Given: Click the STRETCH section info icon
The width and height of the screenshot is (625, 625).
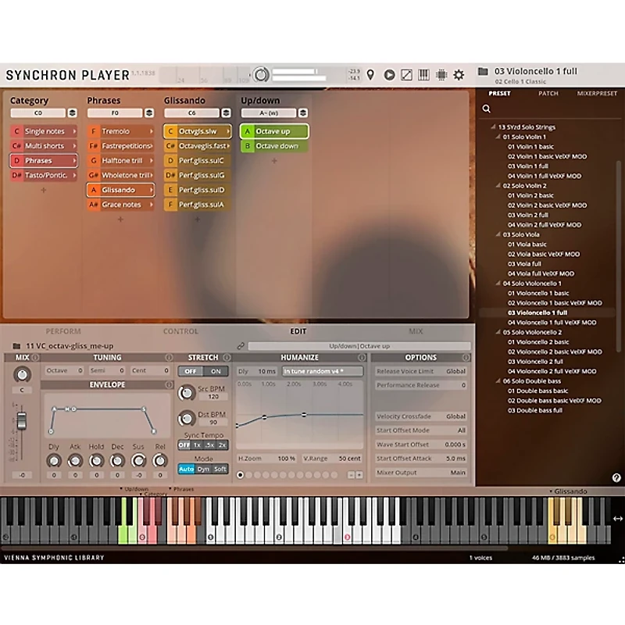Looking at the screenshot, I should coord(227,357).
